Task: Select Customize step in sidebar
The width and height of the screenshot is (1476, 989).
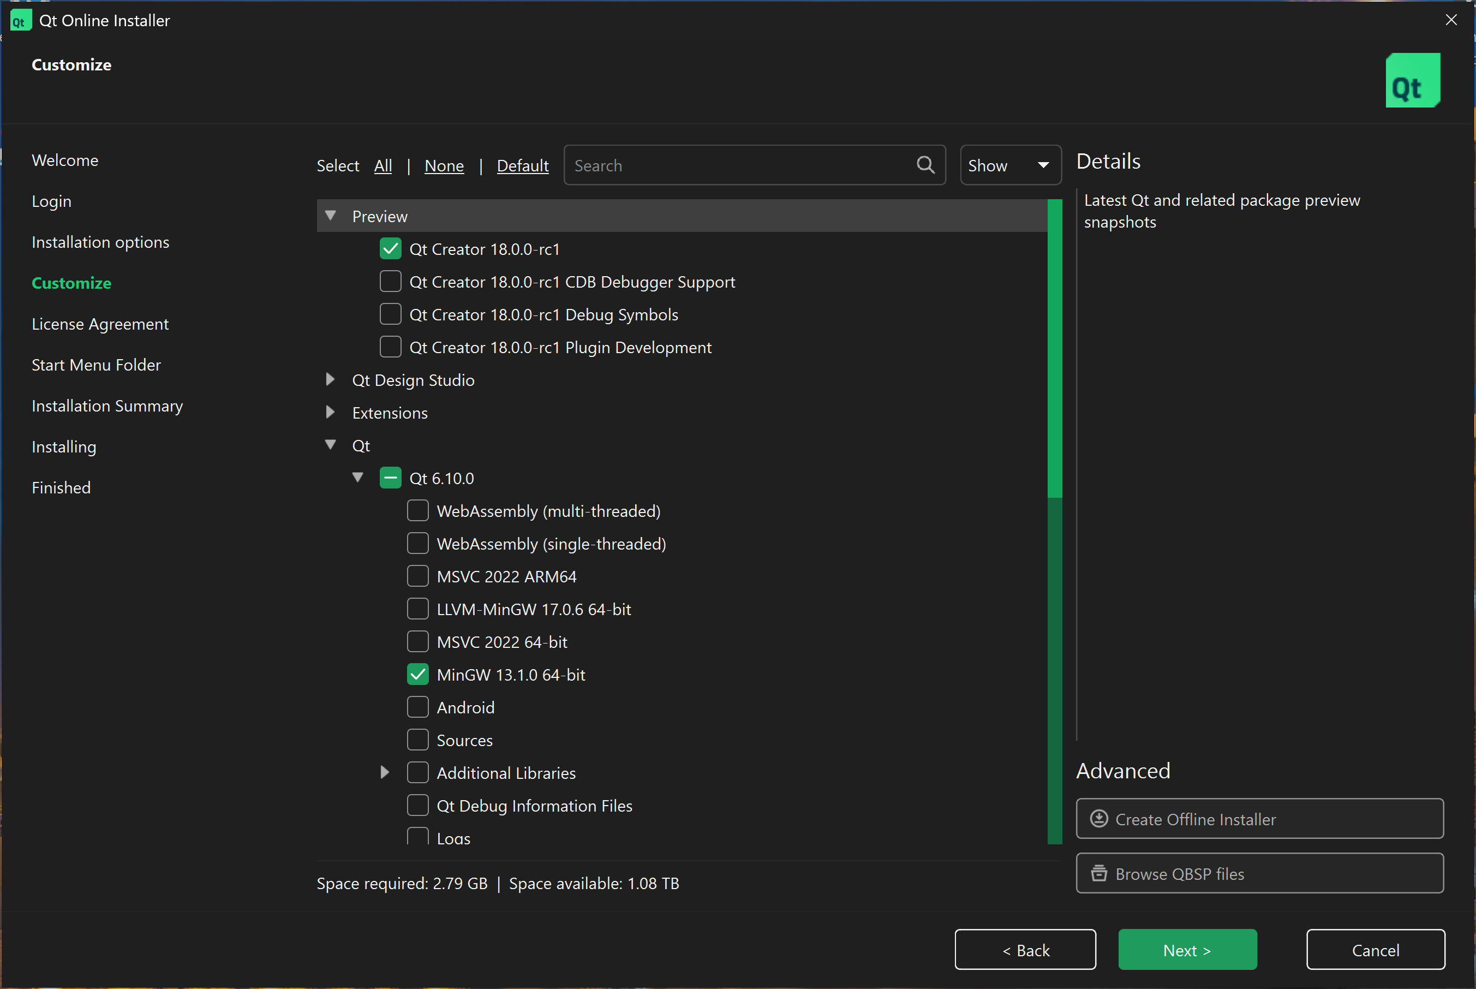Action: (x=71, y=283)
